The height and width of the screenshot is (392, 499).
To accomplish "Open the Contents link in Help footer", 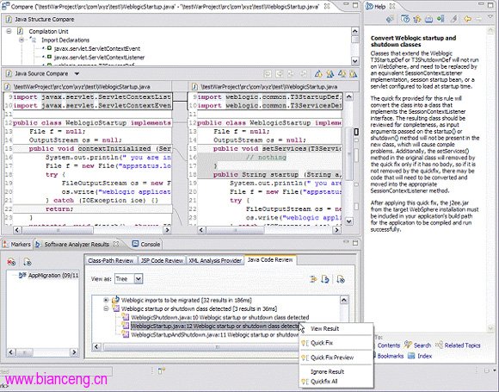I will [389, 345].
